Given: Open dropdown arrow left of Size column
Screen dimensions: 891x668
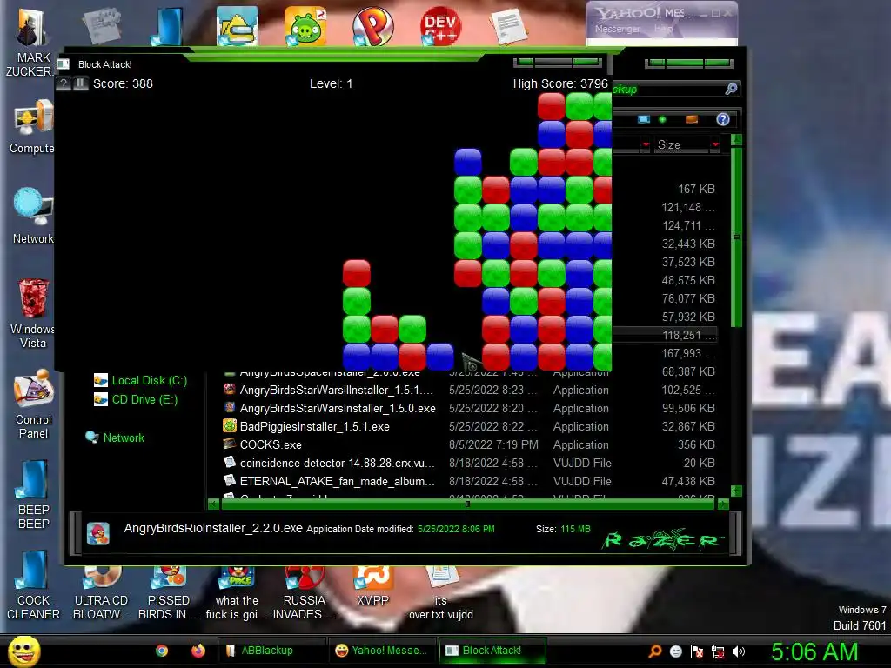Looking at the screenshot, I should (646, 145).
